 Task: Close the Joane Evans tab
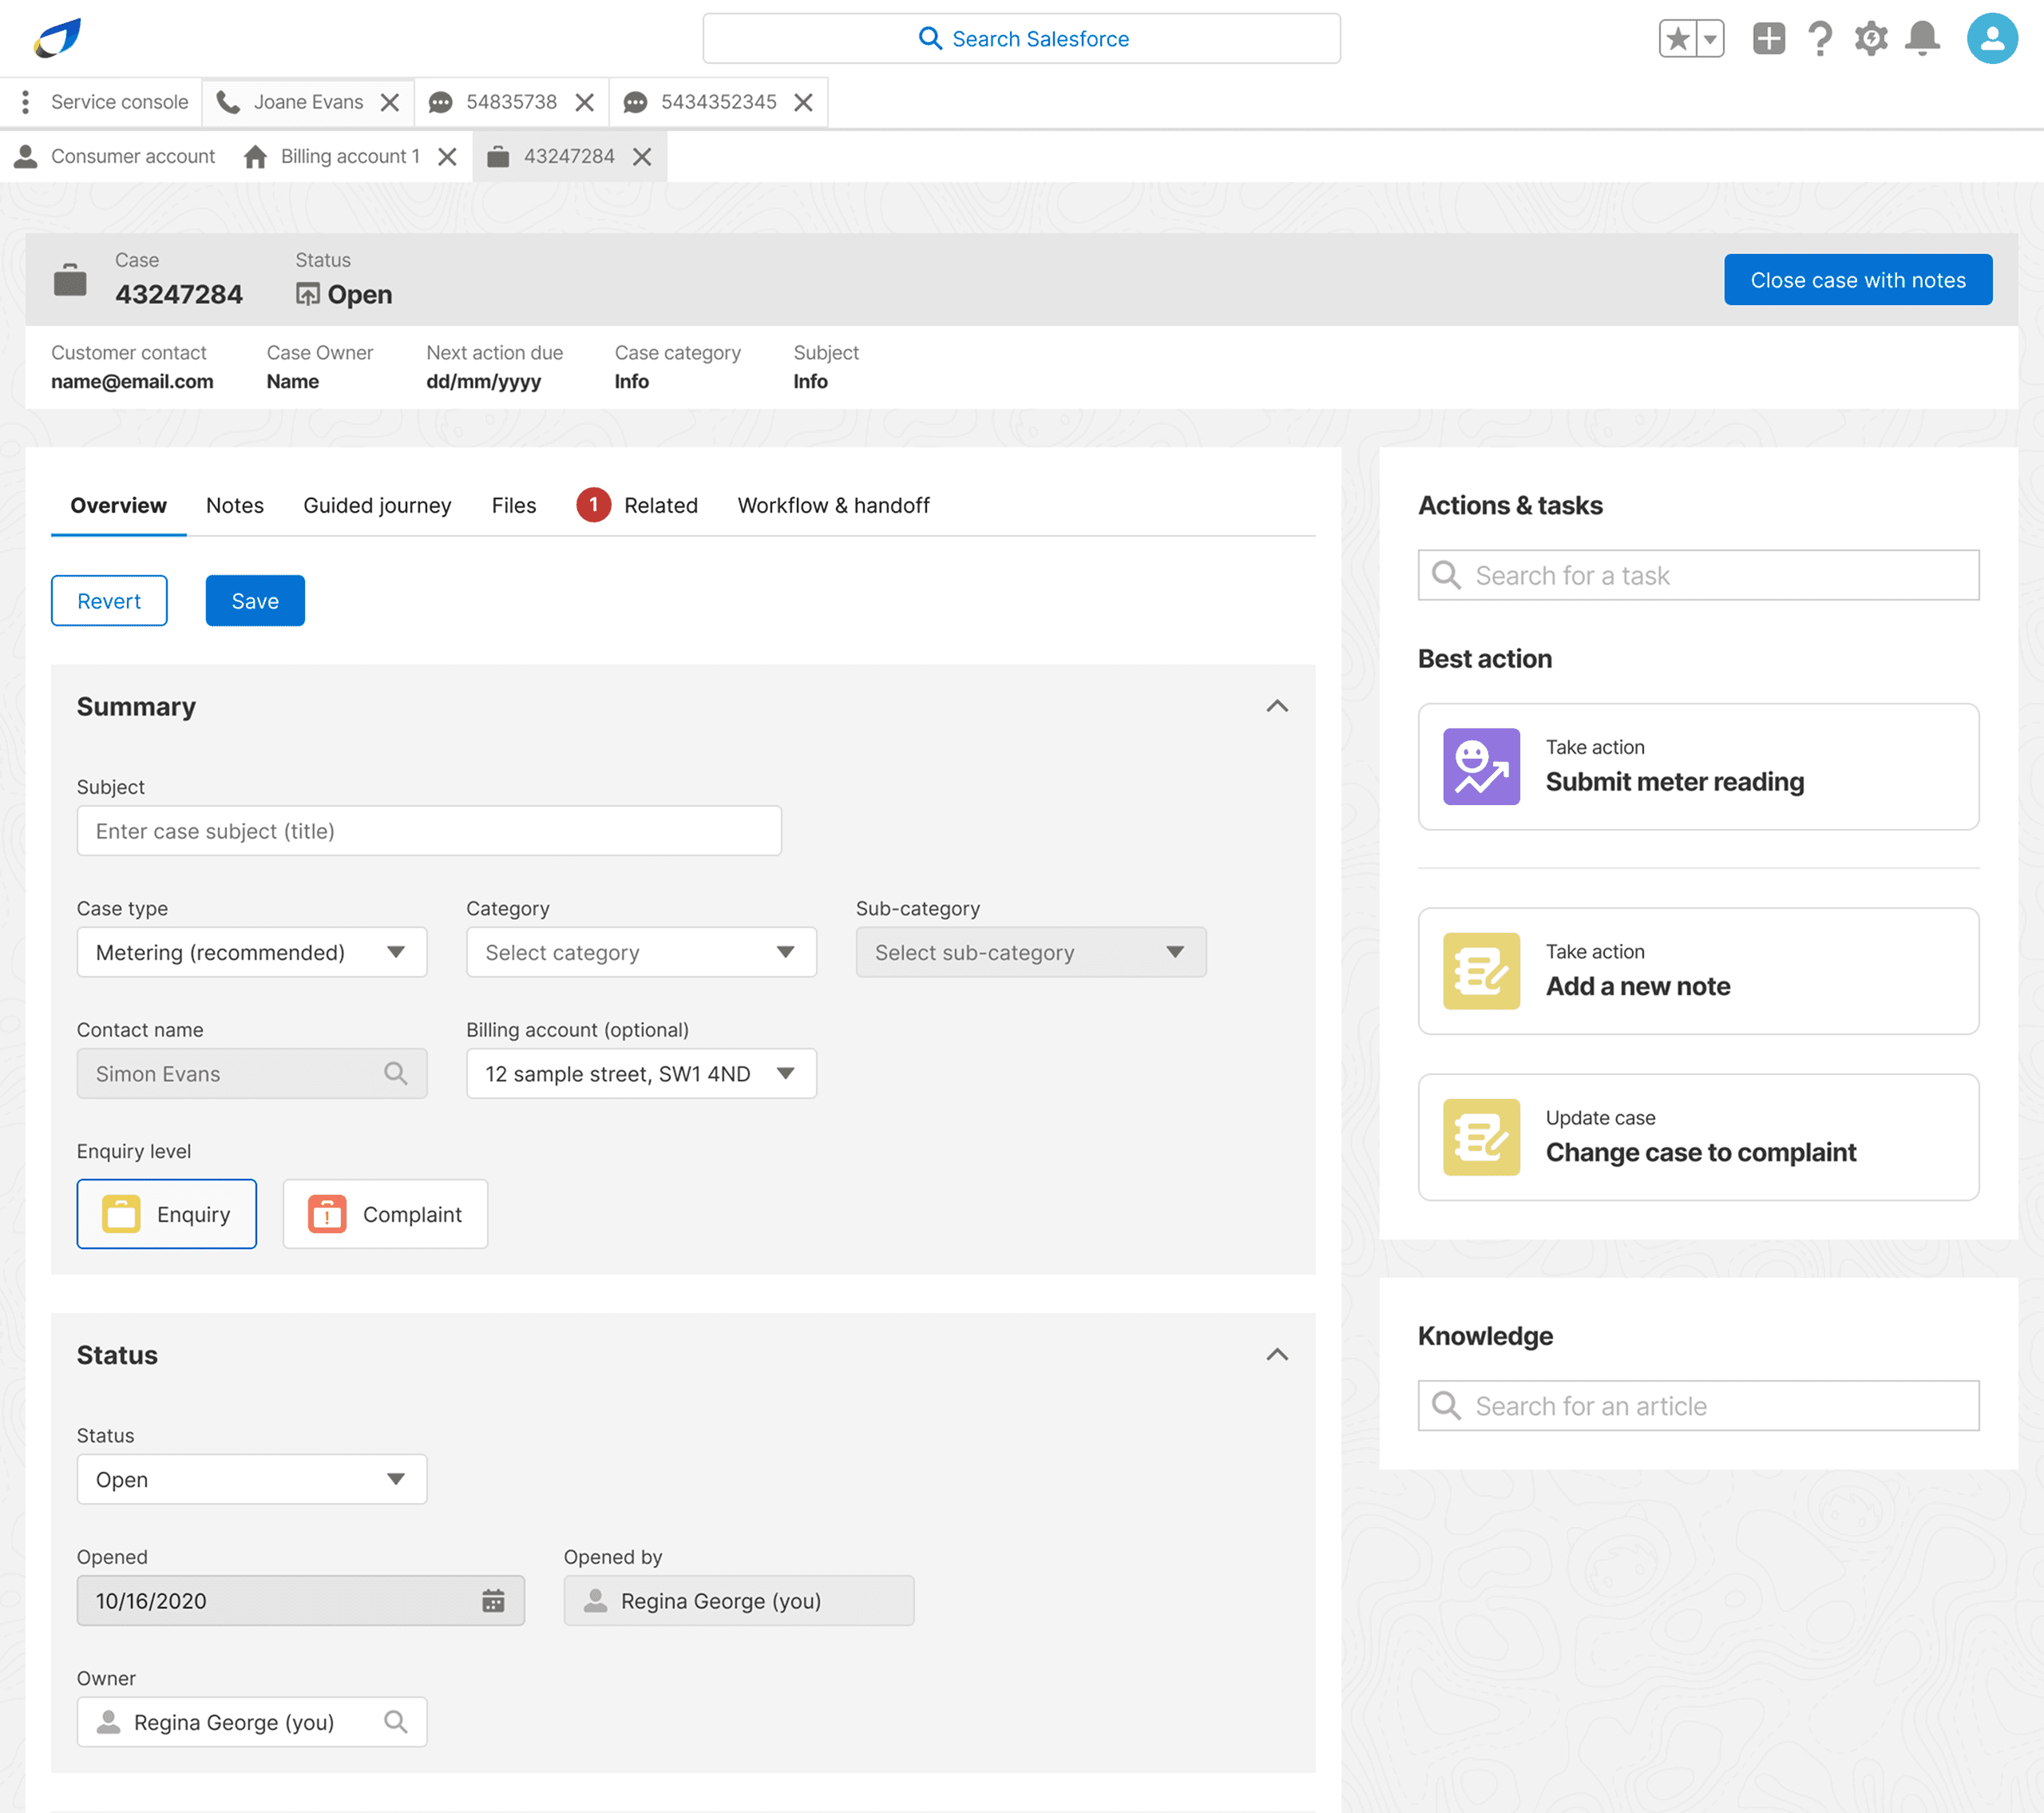coord(390,102)
